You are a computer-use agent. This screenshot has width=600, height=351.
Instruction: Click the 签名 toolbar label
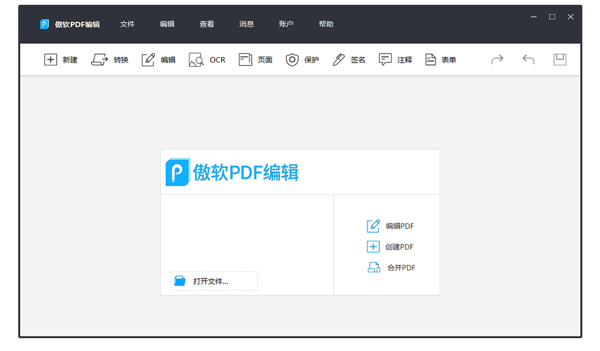tap(358, 60)
